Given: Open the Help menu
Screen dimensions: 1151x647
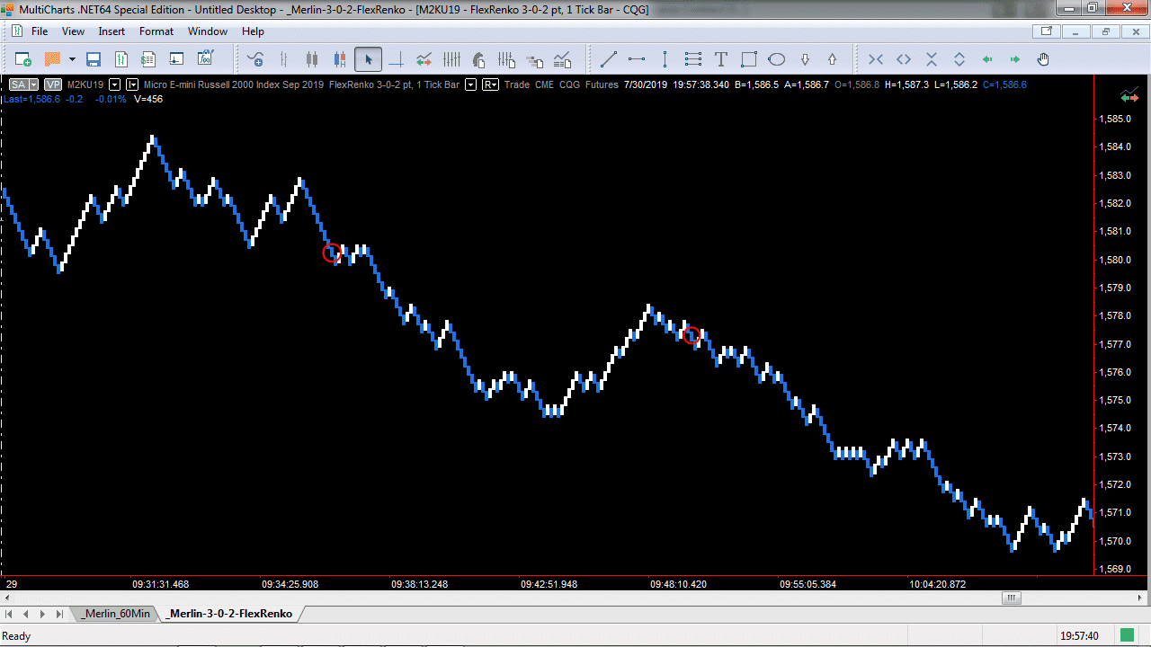Looking at the screenshot, I should pyautogui.click(x=254, y=31).
